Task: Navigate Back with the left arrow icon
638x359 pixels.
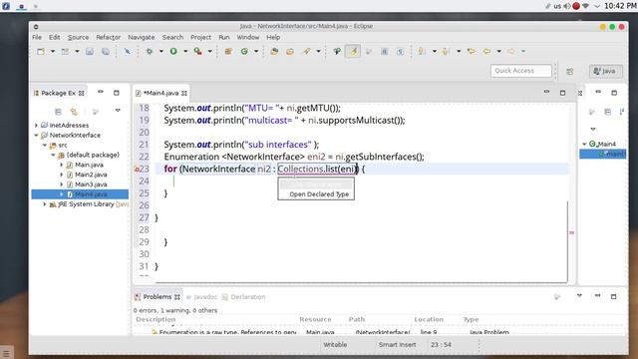Action: coord(486,51)
